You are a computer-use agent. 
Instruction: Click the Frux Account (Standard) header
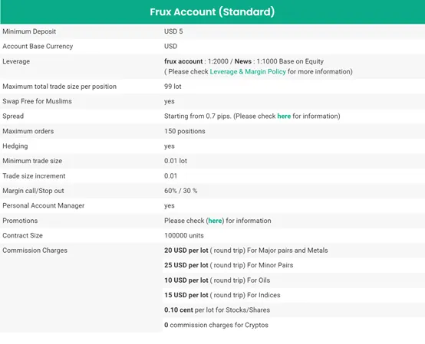(x=212, y=12)
